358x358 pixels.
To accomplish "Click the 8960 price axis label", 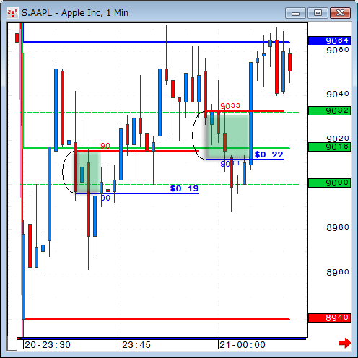I will 338,272.
